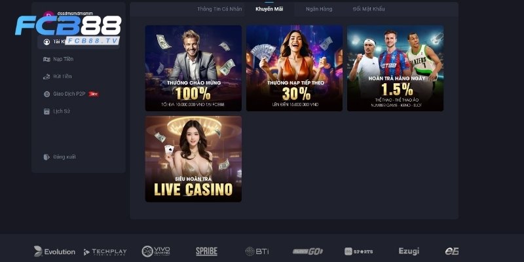Click the Giao Dịch P2P coin icon
Image resolution: width=524 pixels, height=262 pixels.
[47, 94]
